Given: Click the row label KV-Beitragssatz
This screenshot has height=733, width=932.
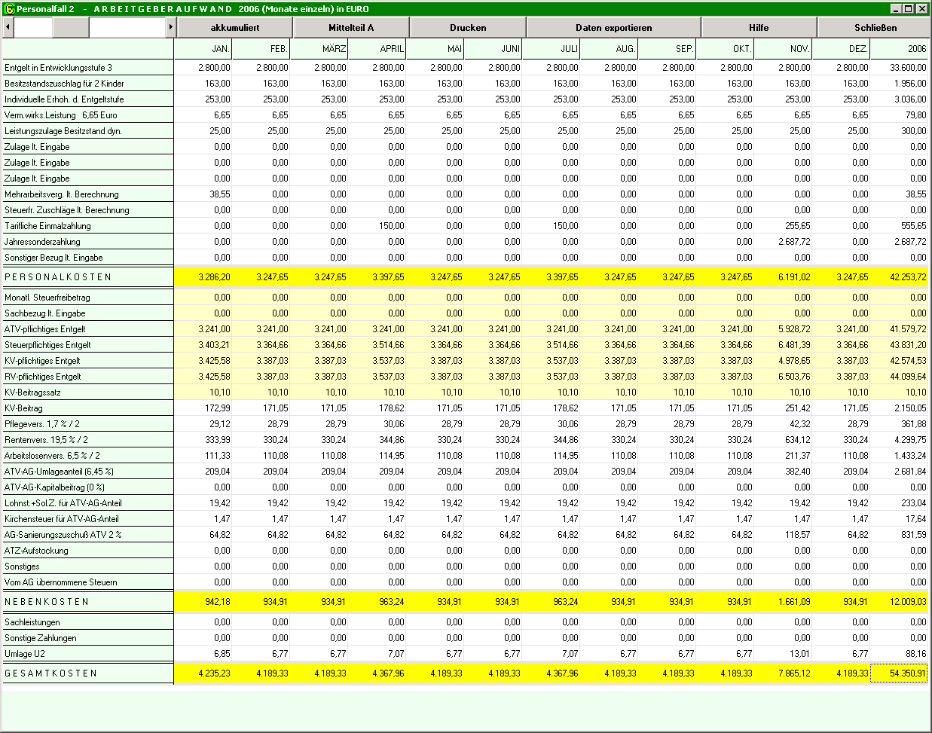Looking at the screenshot, I should pos(88,392).
